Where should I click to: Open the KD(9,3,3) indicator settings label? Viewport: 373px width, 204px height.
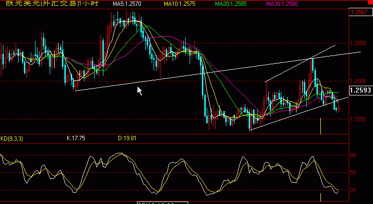click(12, 138)
